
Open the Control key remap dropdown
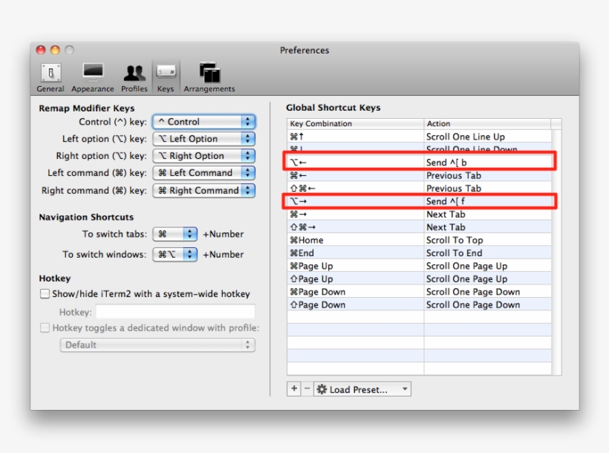203,122
